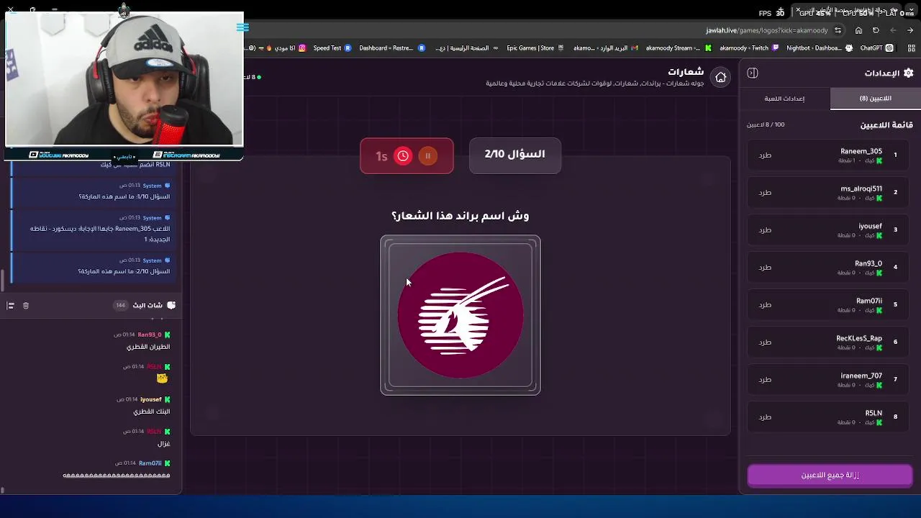Click the chat bubble icon next to شات البث
The height and width of the screenshot is (518, 921).
click(x=171, y=305)
